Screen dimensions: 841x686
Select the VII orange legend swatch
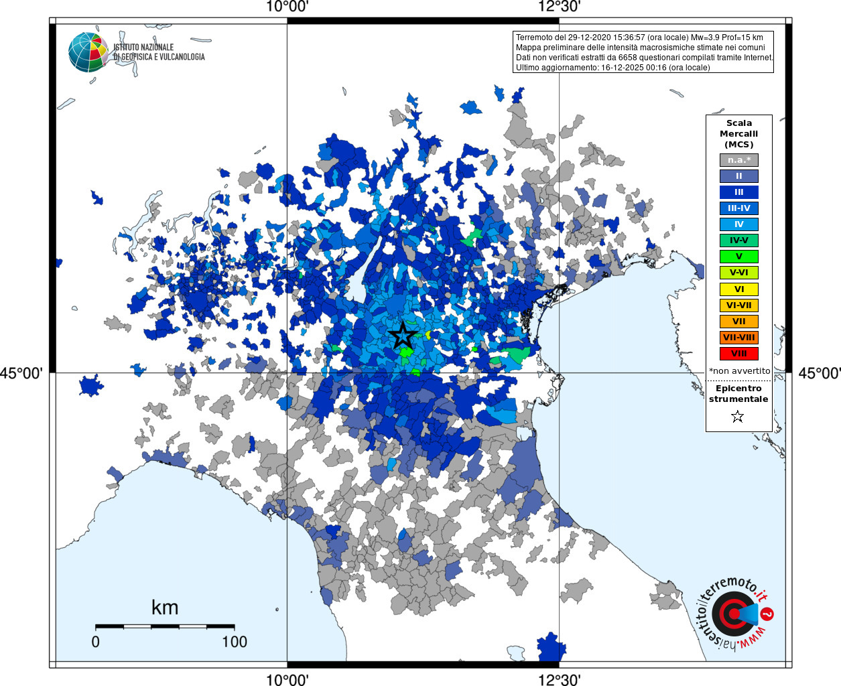coord(739,322)
